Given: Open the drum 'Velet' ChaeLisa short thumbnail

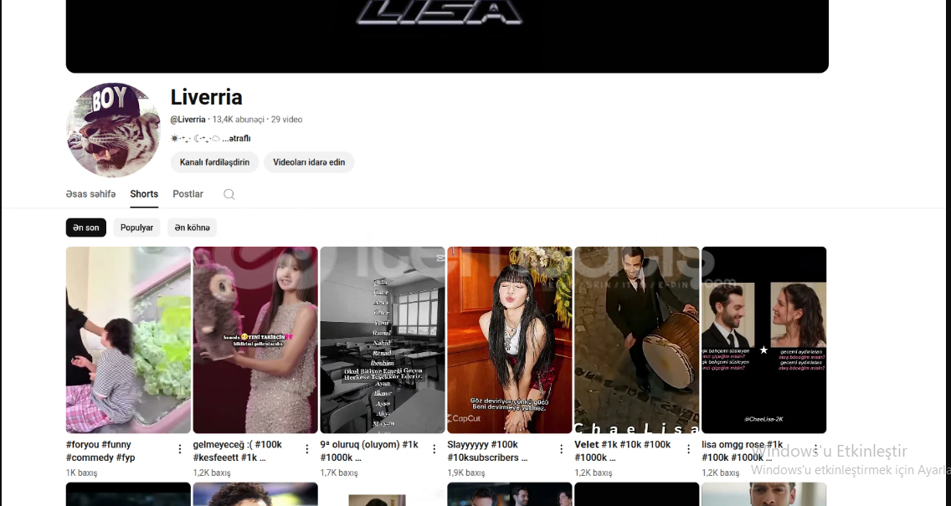Looking at the screenshot, I should click(x=637, y=340).
